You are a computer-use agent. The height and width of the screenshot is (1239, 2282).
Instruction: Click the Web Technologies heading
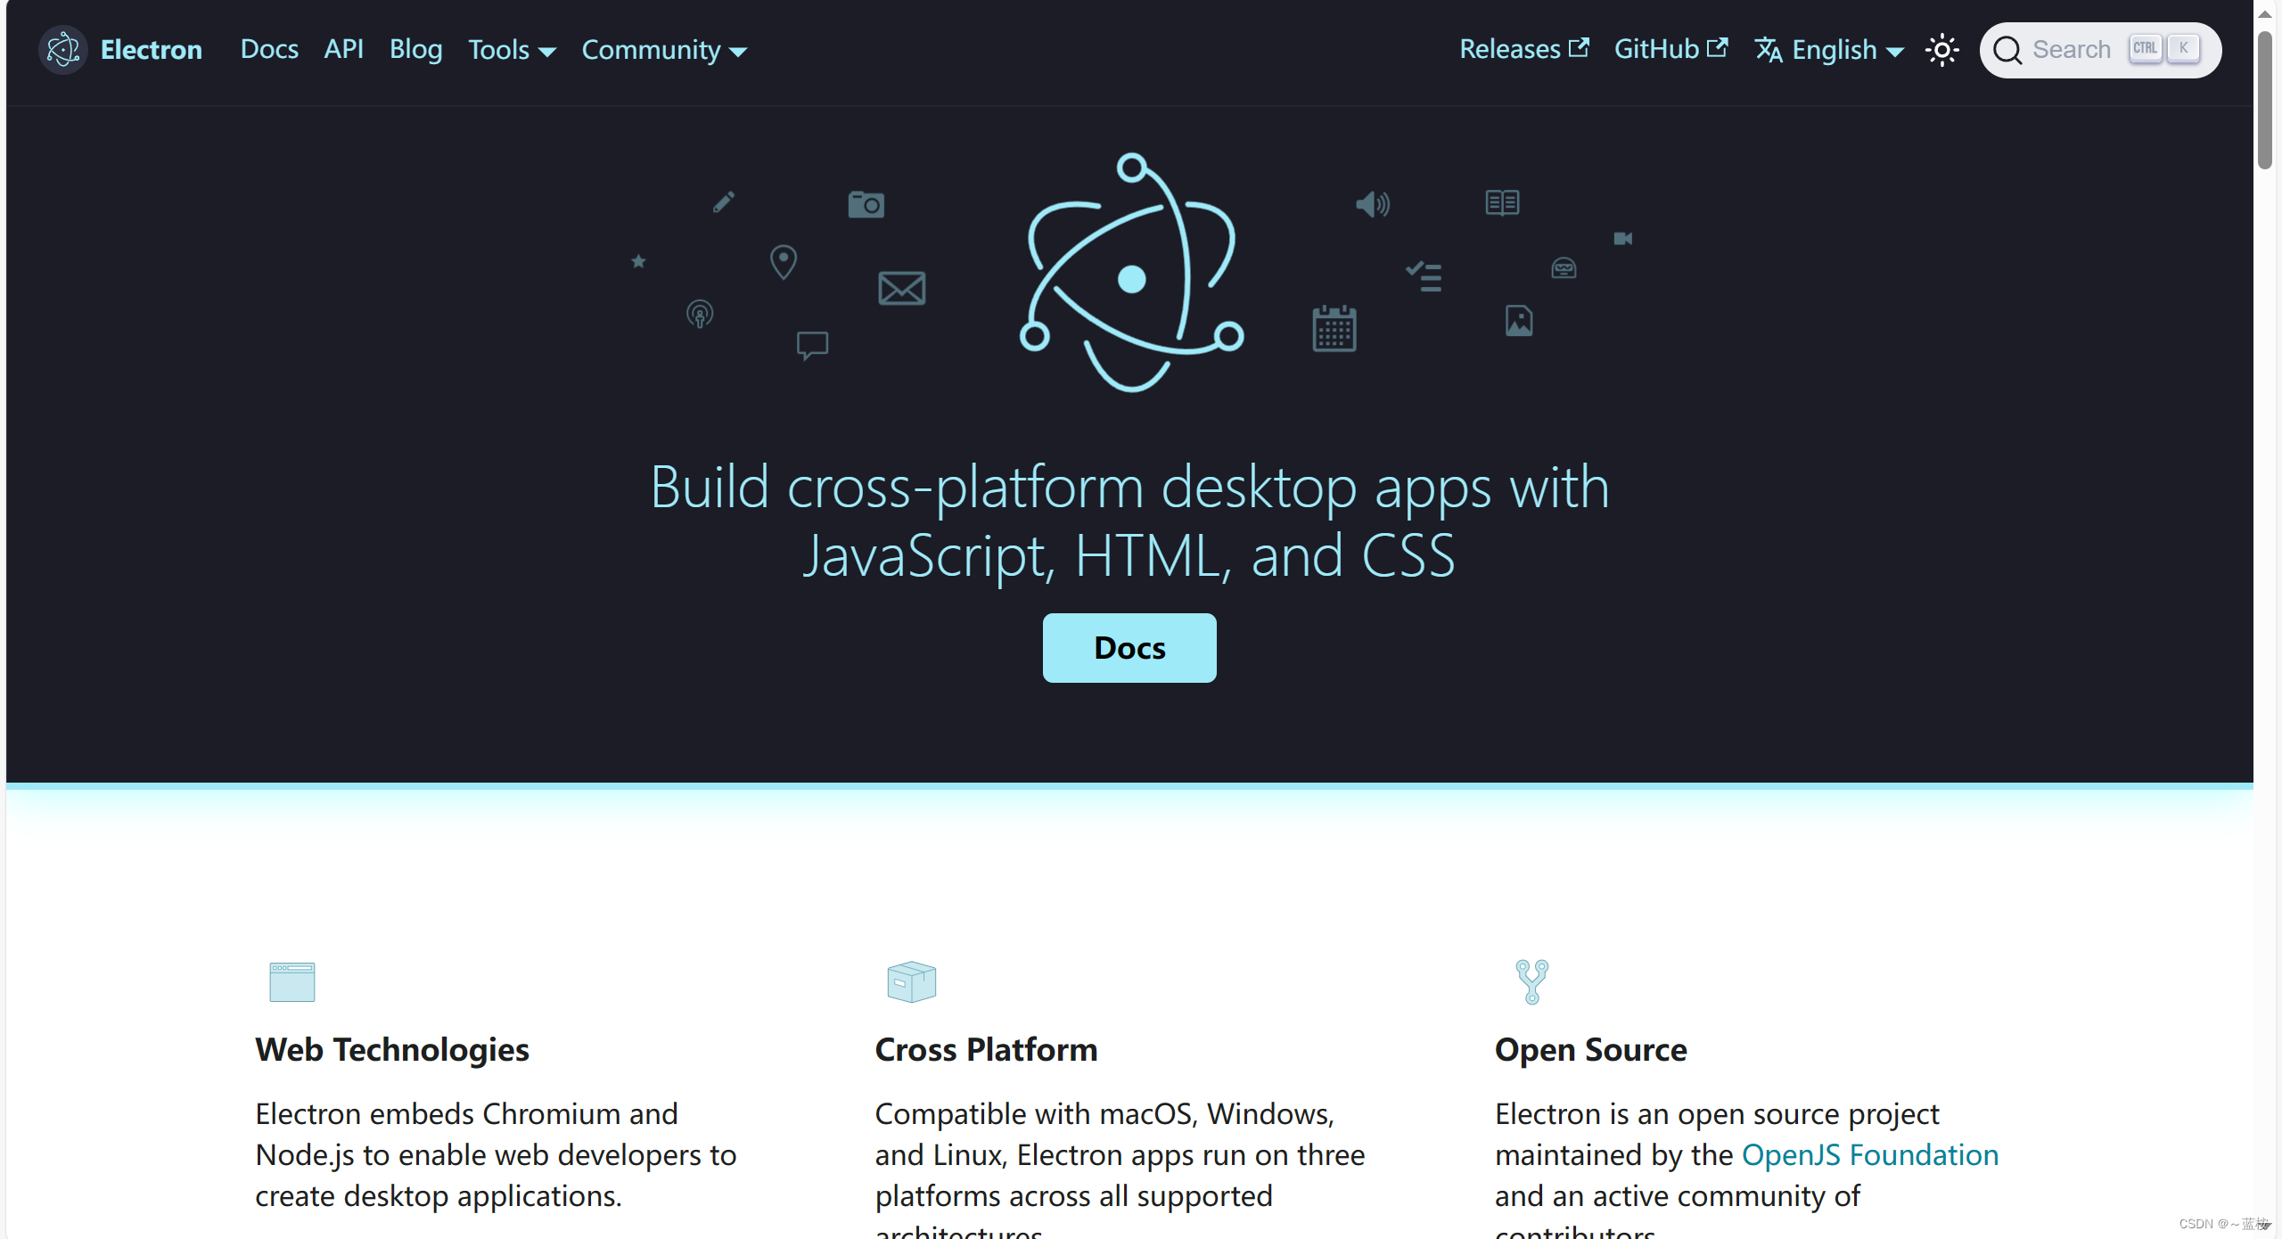[x=392, y=1050]
